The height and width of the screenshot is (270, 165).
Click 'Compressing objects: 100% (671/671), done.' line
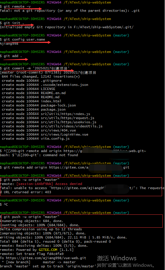43,234
